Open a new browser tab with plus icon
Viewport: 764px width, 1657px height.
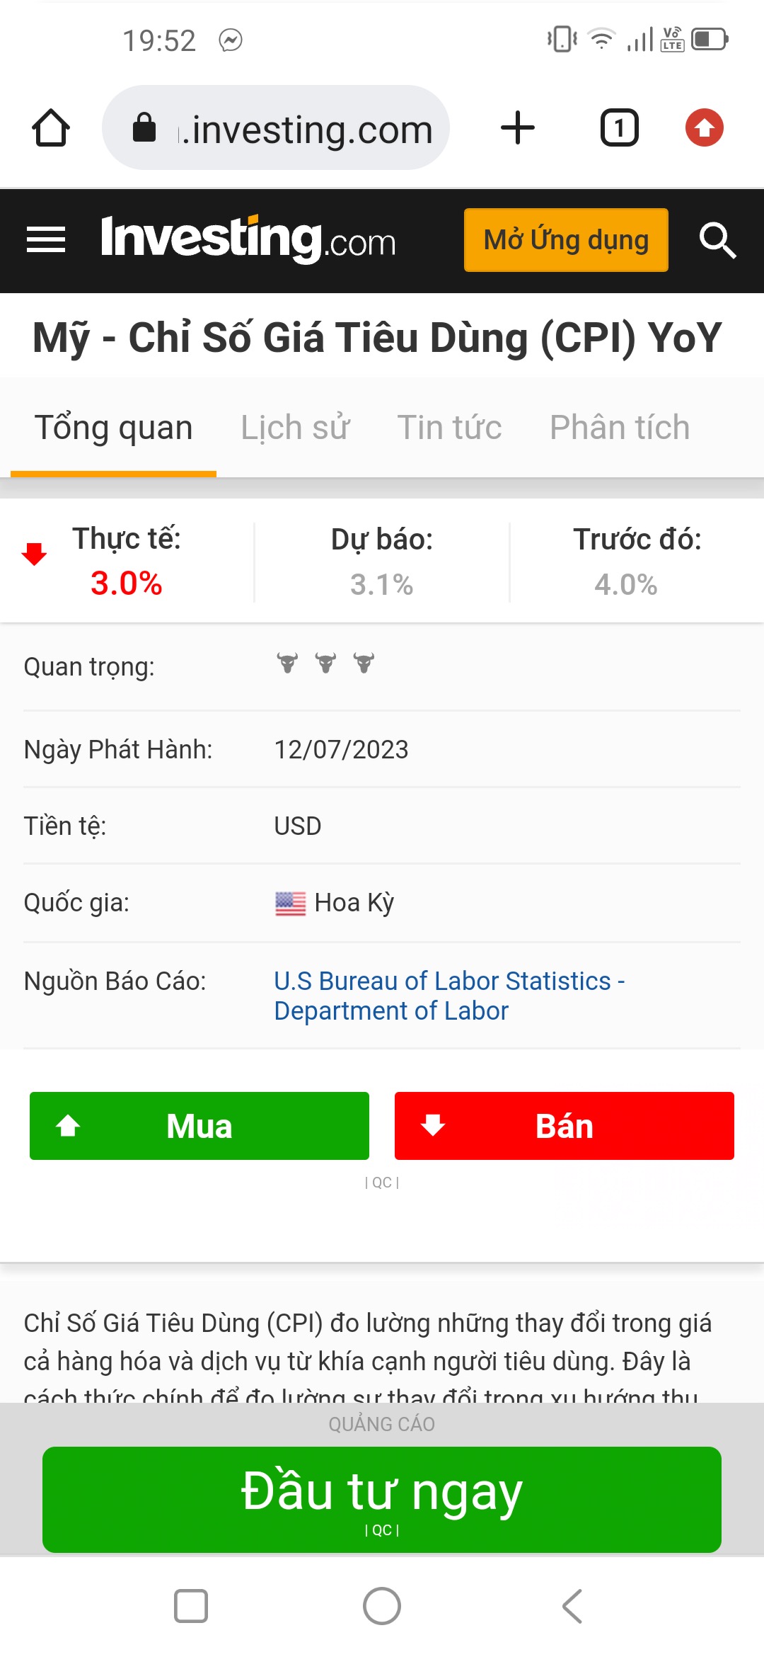point(517,128)
